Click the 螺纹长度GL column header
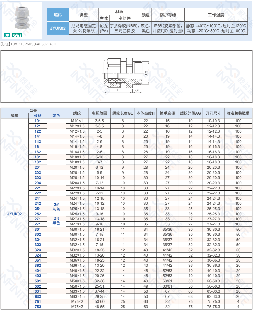 tap(122, 113)
